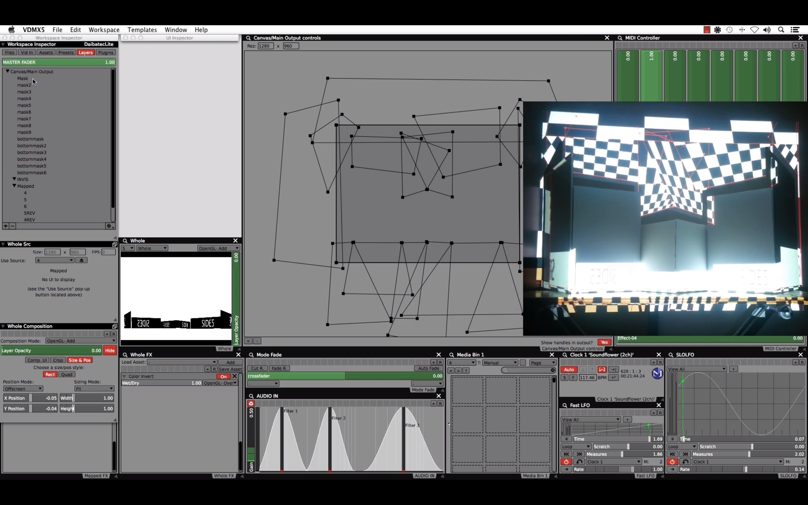Click SLOLFO reverse-direction arrow icon
Image resolution: width=808 pixels, height=505 pixels.
point(685,462)
